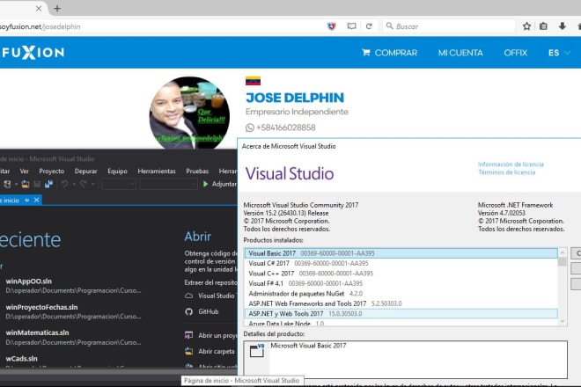Open the bookmarks list icon

(543, 26)
